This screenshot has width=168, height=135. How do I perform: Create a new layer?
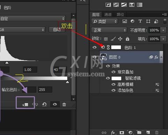(x=148, y=132)
